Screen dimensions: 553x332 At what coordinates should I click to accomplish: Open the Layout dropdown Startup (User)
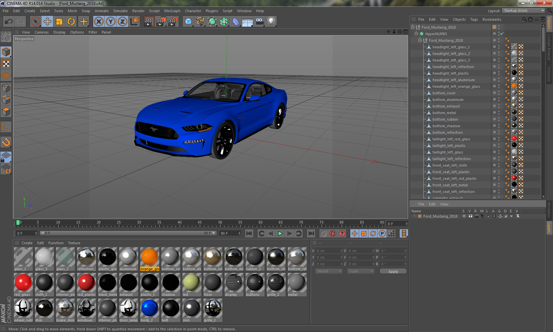tap(524, 11)
